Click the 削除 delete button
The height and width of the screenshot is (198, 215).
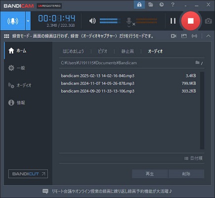click(x=186, y=174)
